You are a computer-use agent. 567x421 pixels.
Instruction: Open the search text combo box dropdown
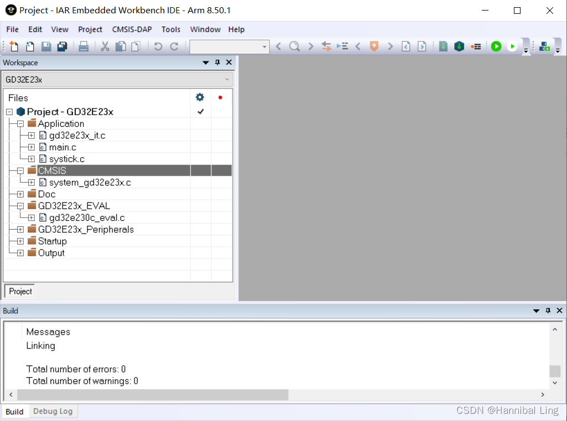[264, 46]
